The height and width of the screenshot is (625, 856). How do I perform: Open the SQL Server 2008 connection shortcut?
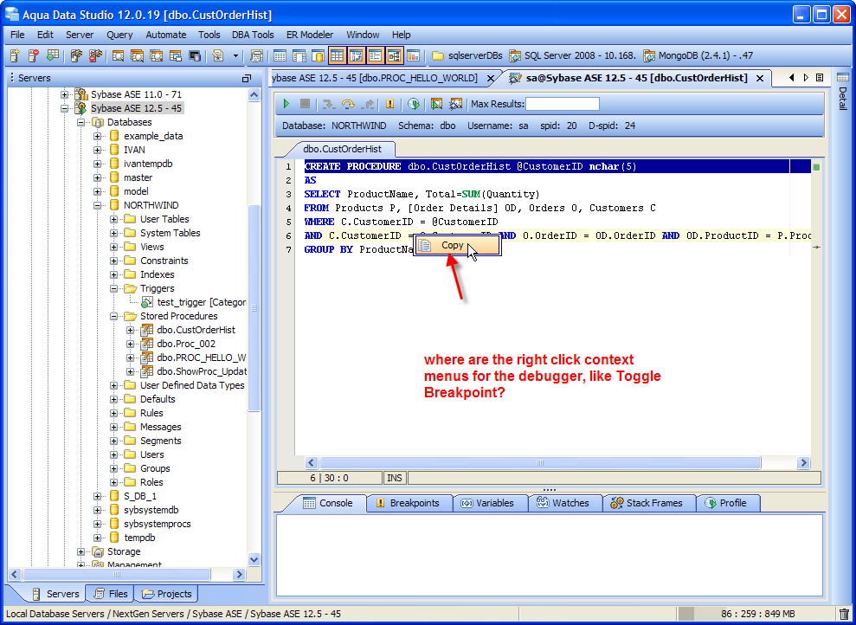[x=572, y=55]
